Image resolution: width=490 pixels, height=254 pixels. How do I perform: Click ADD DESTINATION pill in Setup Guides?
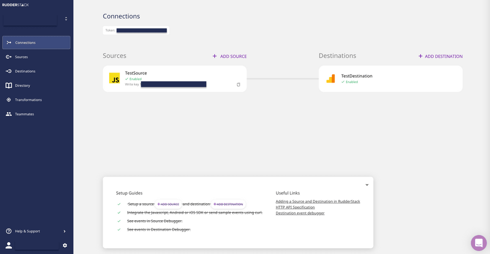click(x=228, y=204)
